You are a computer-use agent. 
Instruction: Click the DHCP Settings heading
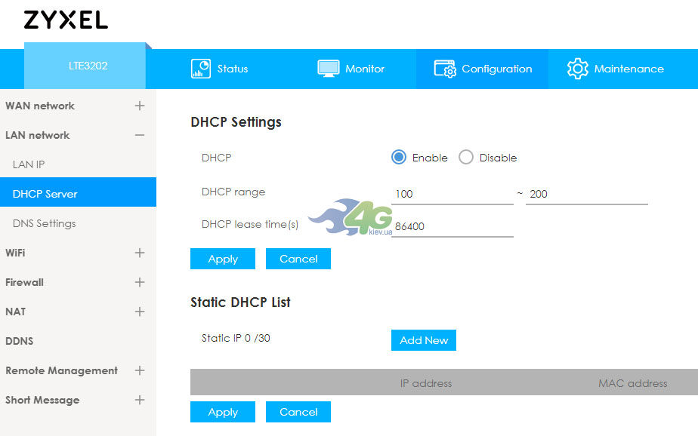coord(236,122)
